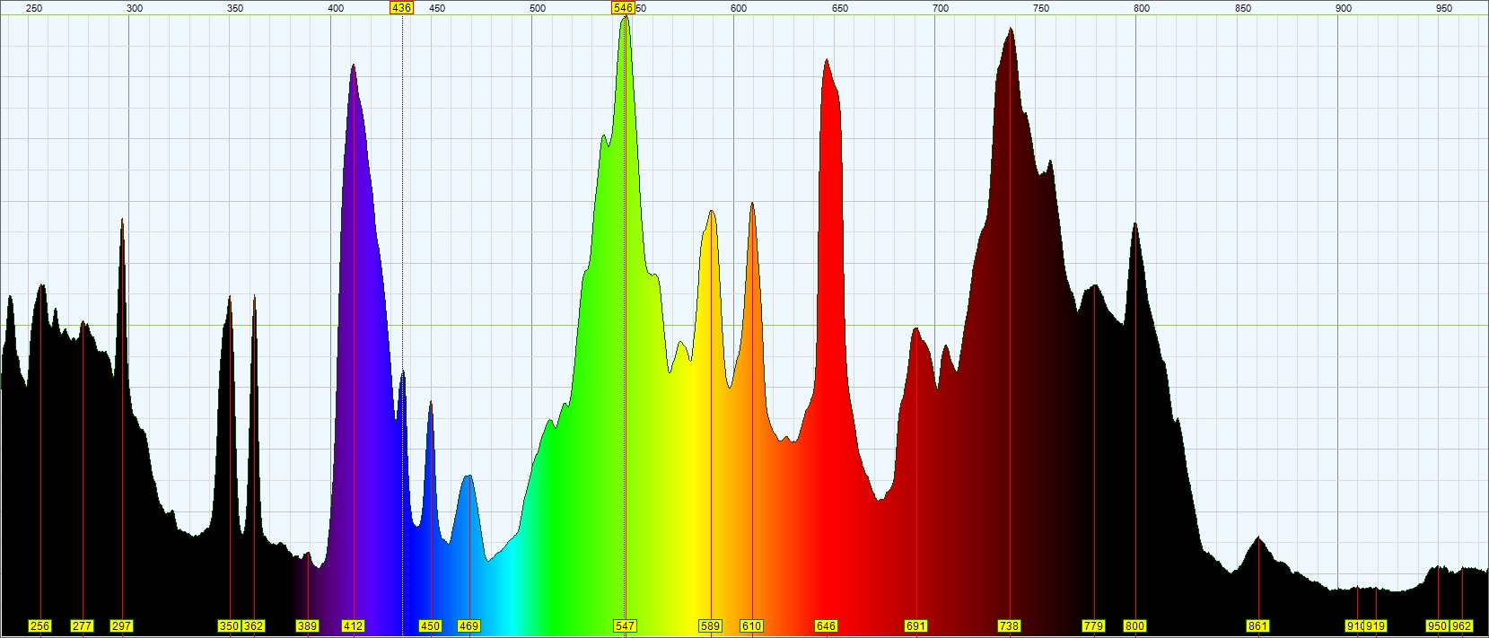1489x638 pixels.
Task: Click the 547 green peak label at bottom
Action: (x=625, y=626)
